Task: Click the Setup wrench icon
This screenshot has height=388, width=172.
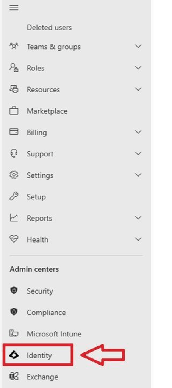Action: pos(14,197)
